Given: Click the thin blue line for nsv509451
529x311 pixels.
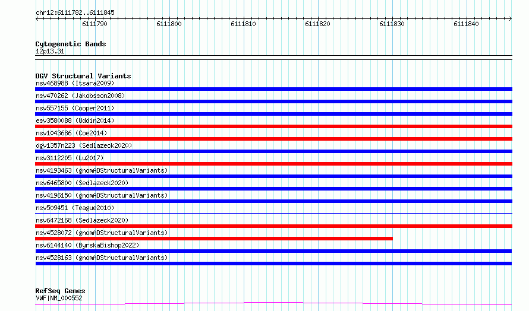Looking at the screenshot, I should 273,213.
